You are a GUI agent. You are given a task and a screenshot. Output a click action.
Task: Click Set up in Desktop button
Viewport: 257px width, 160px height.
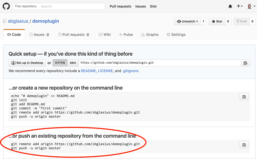(x=27, y=63)
